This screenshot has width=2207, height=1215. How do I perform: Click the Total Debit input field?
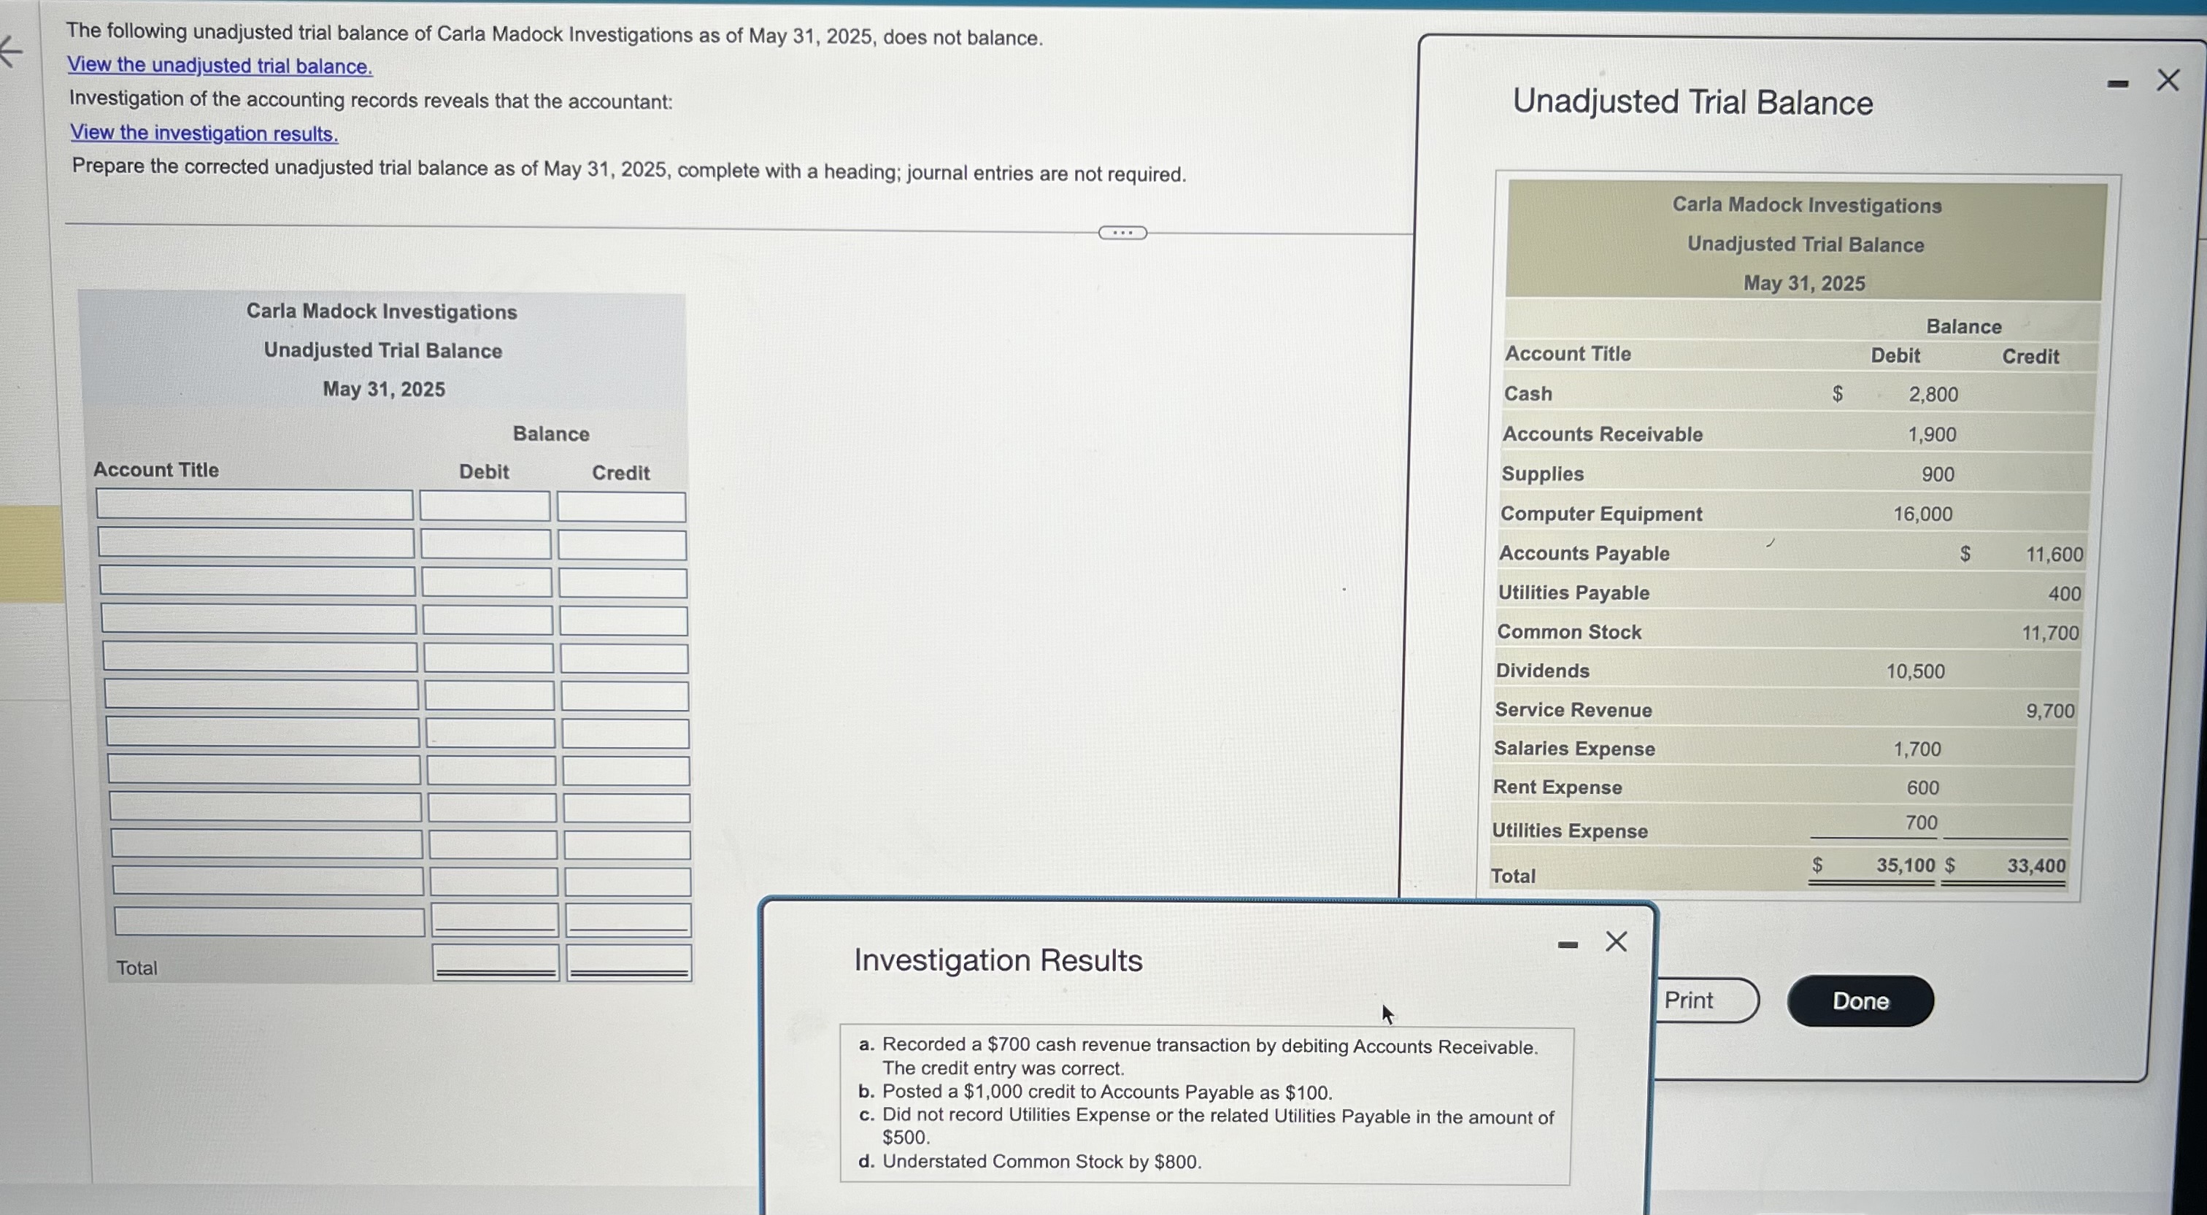(x=496, y=963)
